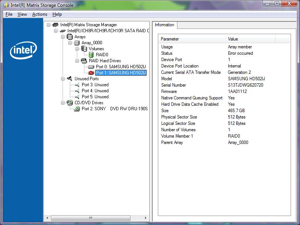300x225 pixels.
Task: Click the tree scrollbar right arrow
Action: click(x=146, y=218)
